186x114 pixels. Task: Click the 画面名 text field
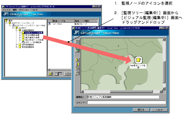pos(123,97)
